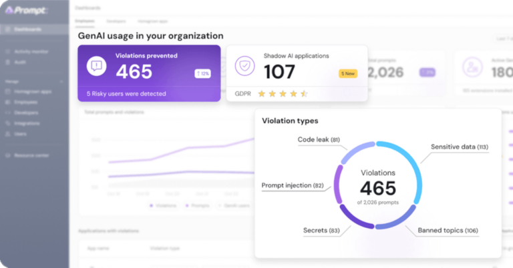Click the GDPR star rating
Screen dimensions: 513x268
coord(283,94)
